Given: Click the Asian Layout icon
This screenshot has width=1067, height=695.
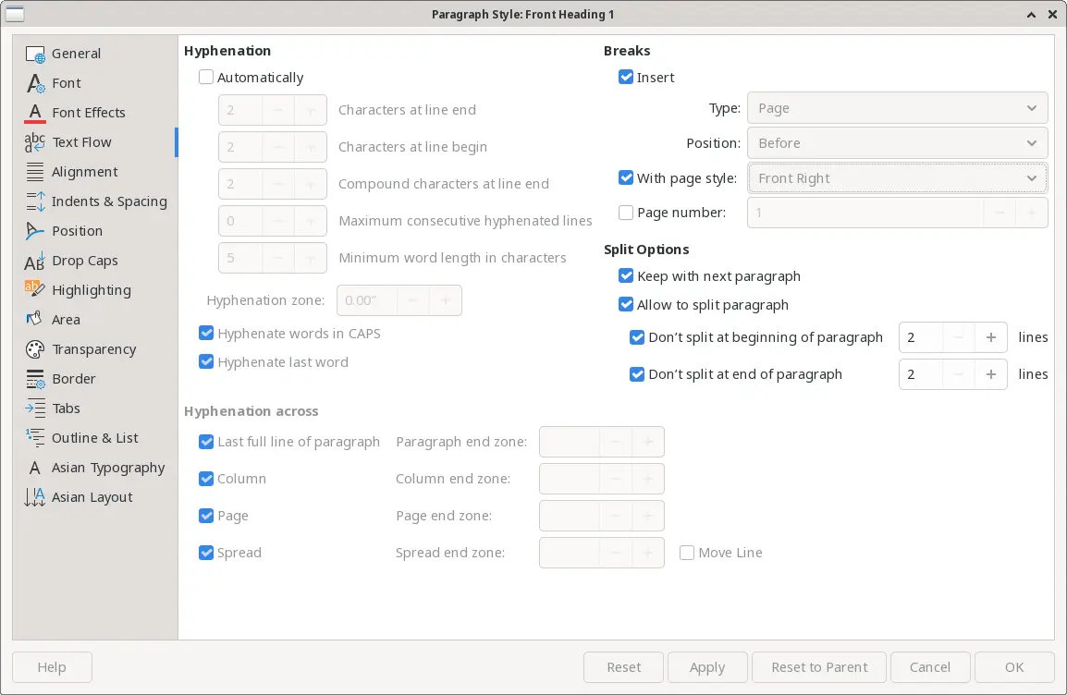Looking at the screenshot, I should tap(35, 497).
